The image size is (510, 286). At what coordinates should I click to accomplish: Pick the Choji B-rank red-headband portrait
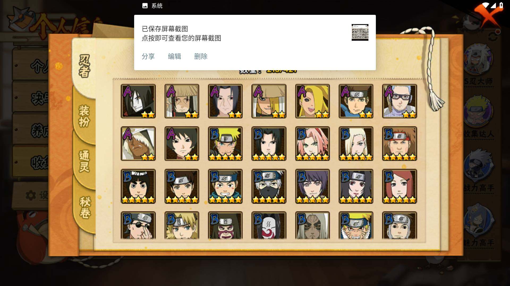click(x=399, y=144)
